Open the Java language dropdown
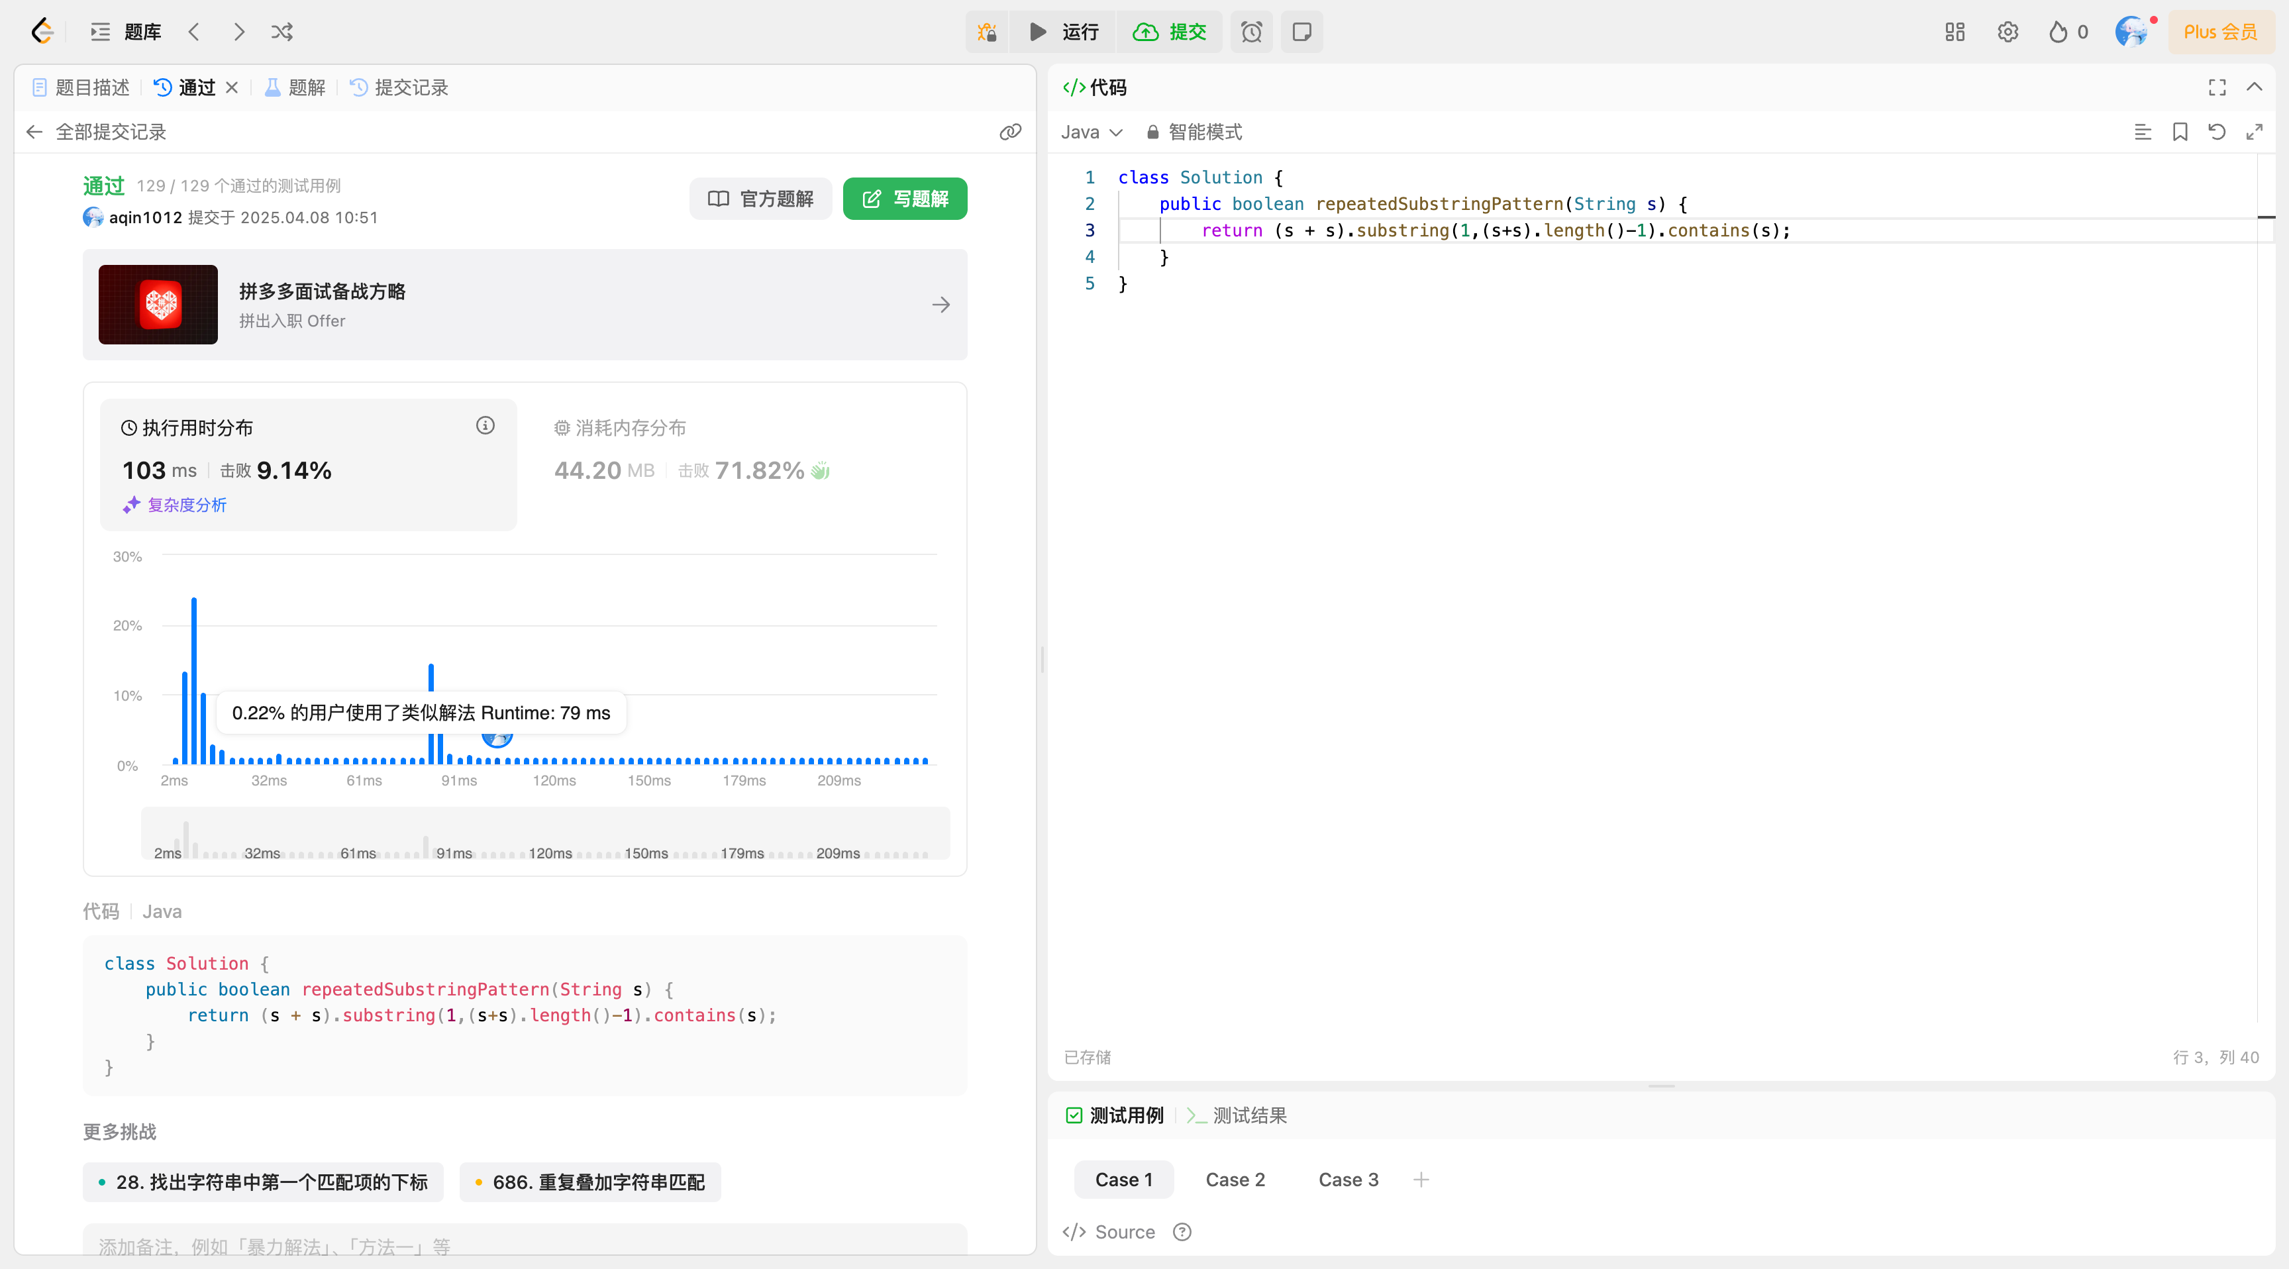This screenshot has height=1269, width=2289. click(x=1092, y=132)
